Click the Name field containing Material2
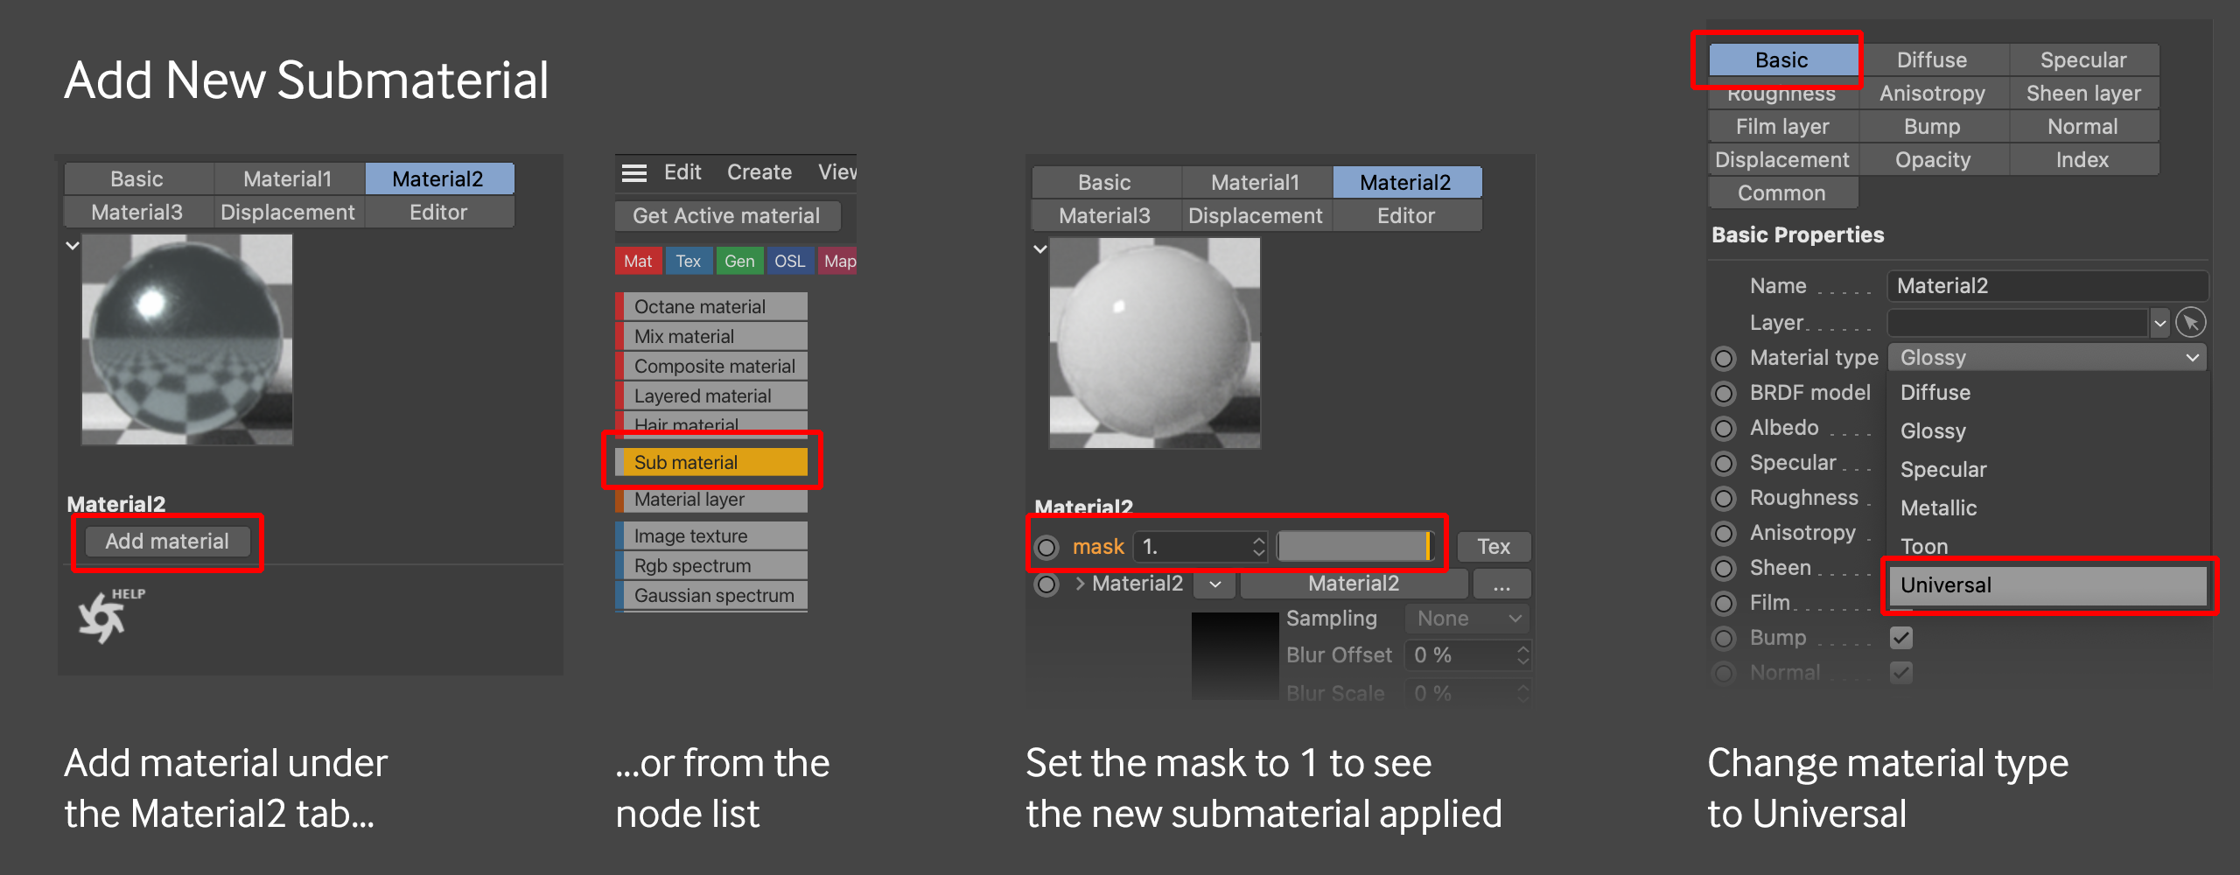 tap(2046, 286)
